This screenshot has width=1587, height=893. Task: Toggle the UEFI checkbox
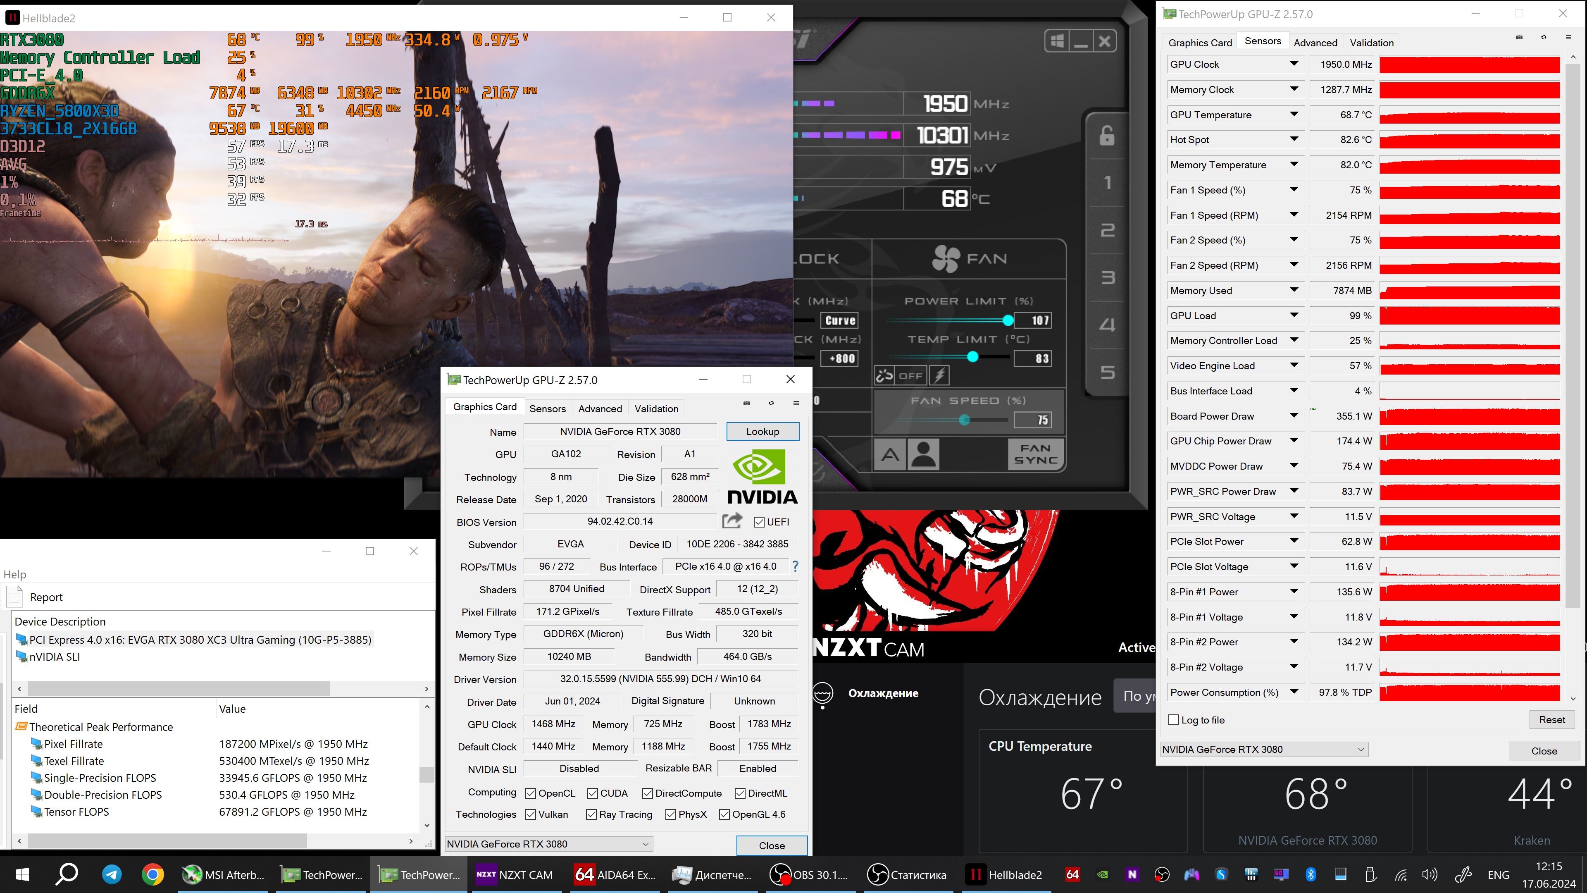tap(759, 522)
